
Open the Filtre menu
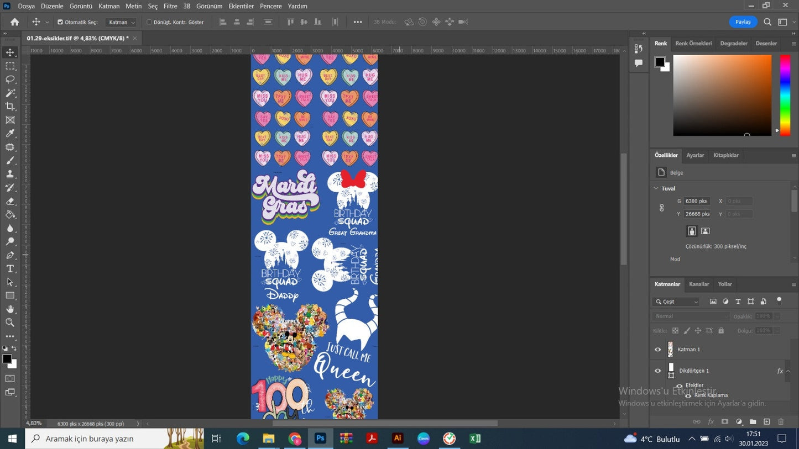point(170,6)
